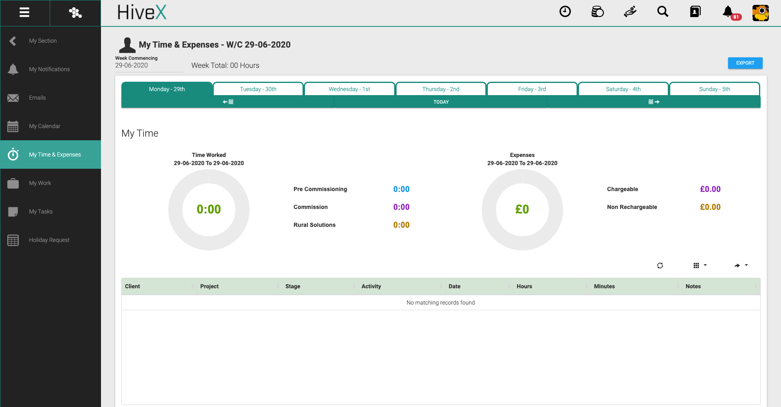Viewport: 781px width, 407px height.
Task: View notifications via the bell icon
Action: click(728, 12)
